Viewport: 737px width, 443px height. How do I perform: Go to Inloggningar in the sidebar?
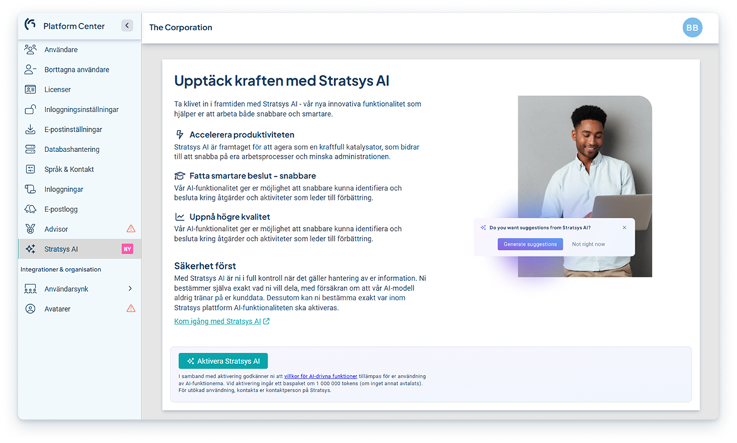point(63,189)
